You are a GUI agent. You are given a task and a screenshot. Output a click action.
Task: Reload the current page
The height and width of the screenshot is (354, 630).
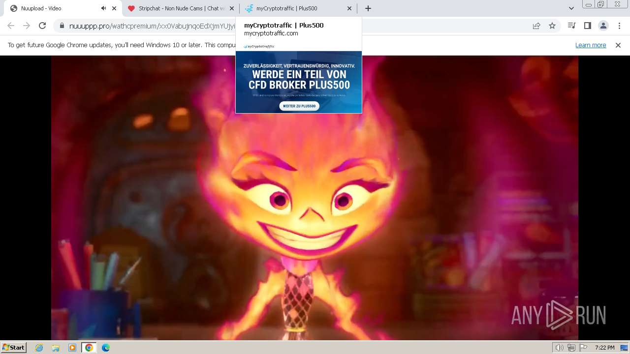[x=42, y=26]
